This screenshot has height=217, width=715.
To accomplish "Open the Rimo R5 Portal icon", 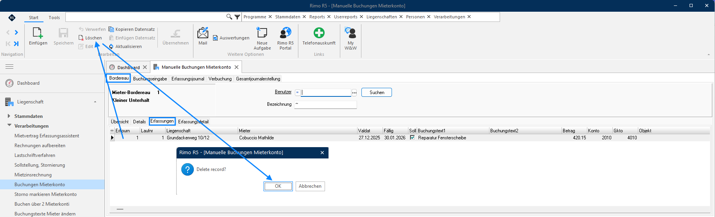I will 285,33.
